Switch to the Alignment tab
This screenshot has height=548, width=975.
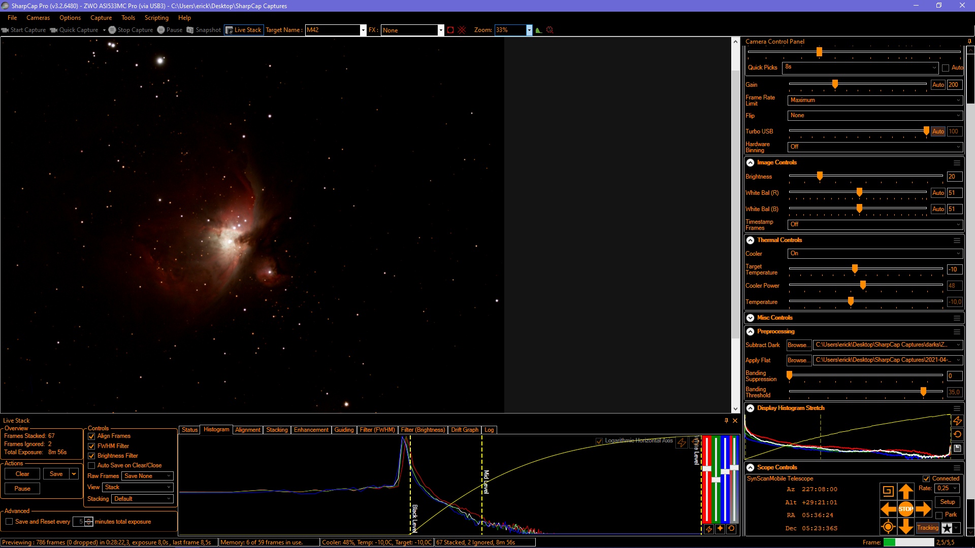coord(247,430)
